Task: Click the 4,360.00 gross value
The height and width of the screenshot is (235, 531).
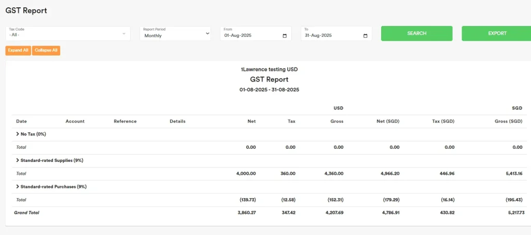Action: [x=333, y=173]
